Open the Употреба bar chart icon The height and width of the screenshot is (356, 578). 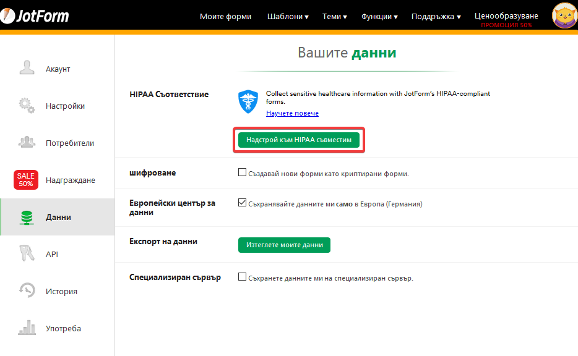pos(27,328)
